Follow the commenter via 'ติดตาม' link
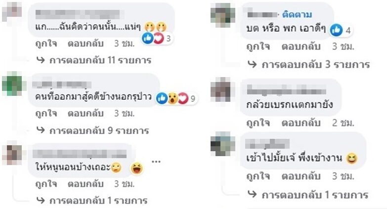 [297, 14]
